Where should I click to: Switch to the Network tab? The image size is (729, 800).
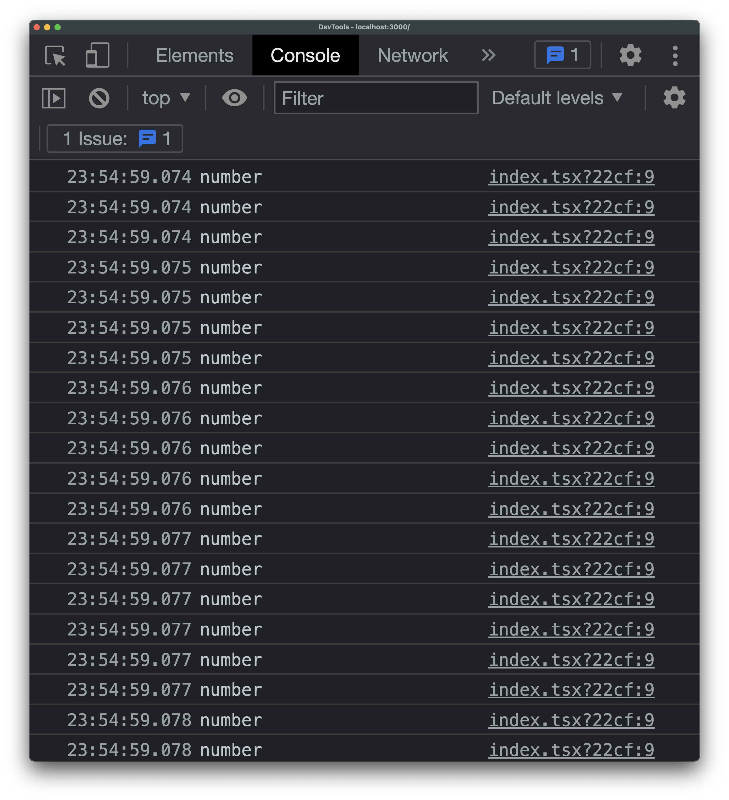tap(412, 56)
